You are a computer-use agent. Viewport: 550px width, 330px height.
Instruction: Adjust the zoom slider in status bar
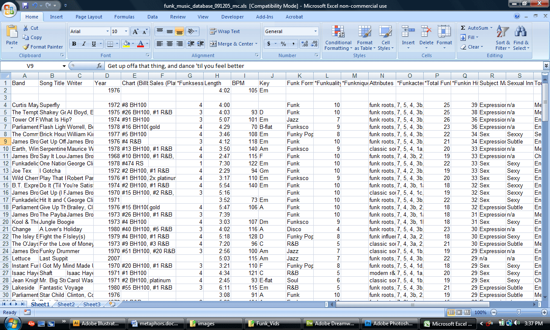click(519, 312)
